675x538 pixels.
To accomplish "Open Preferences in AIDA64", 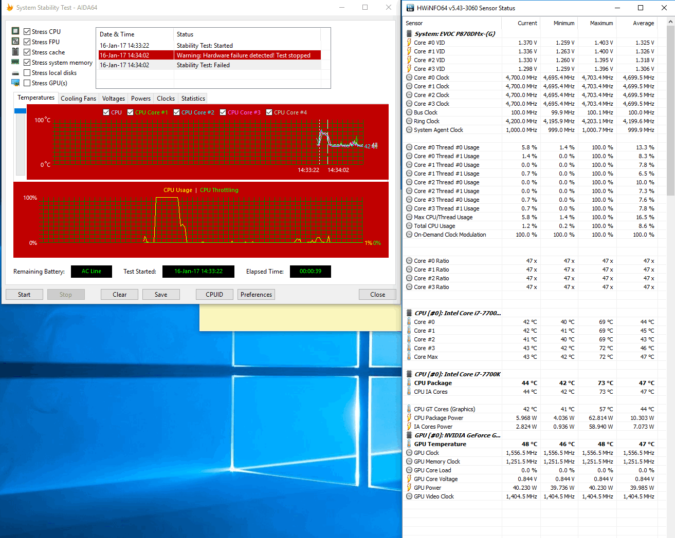I will 256,295.
